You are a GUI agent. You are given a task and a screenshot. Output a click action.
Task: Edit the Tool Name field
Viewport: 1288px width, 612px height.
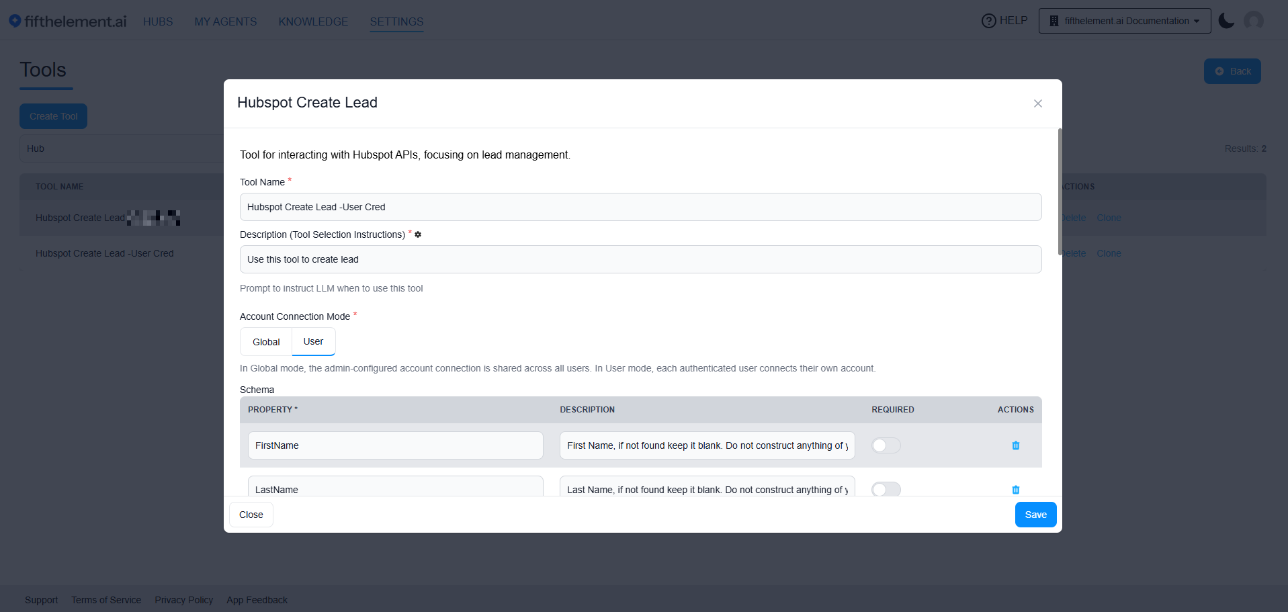click(x=641, y=207)
